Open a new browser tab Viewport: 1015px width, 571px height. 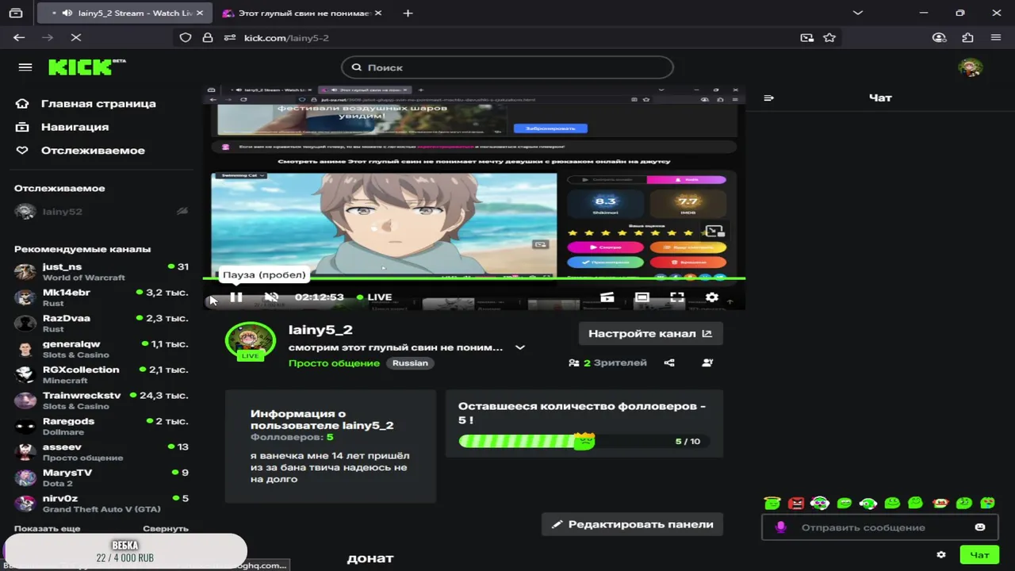tap(408, 13)
